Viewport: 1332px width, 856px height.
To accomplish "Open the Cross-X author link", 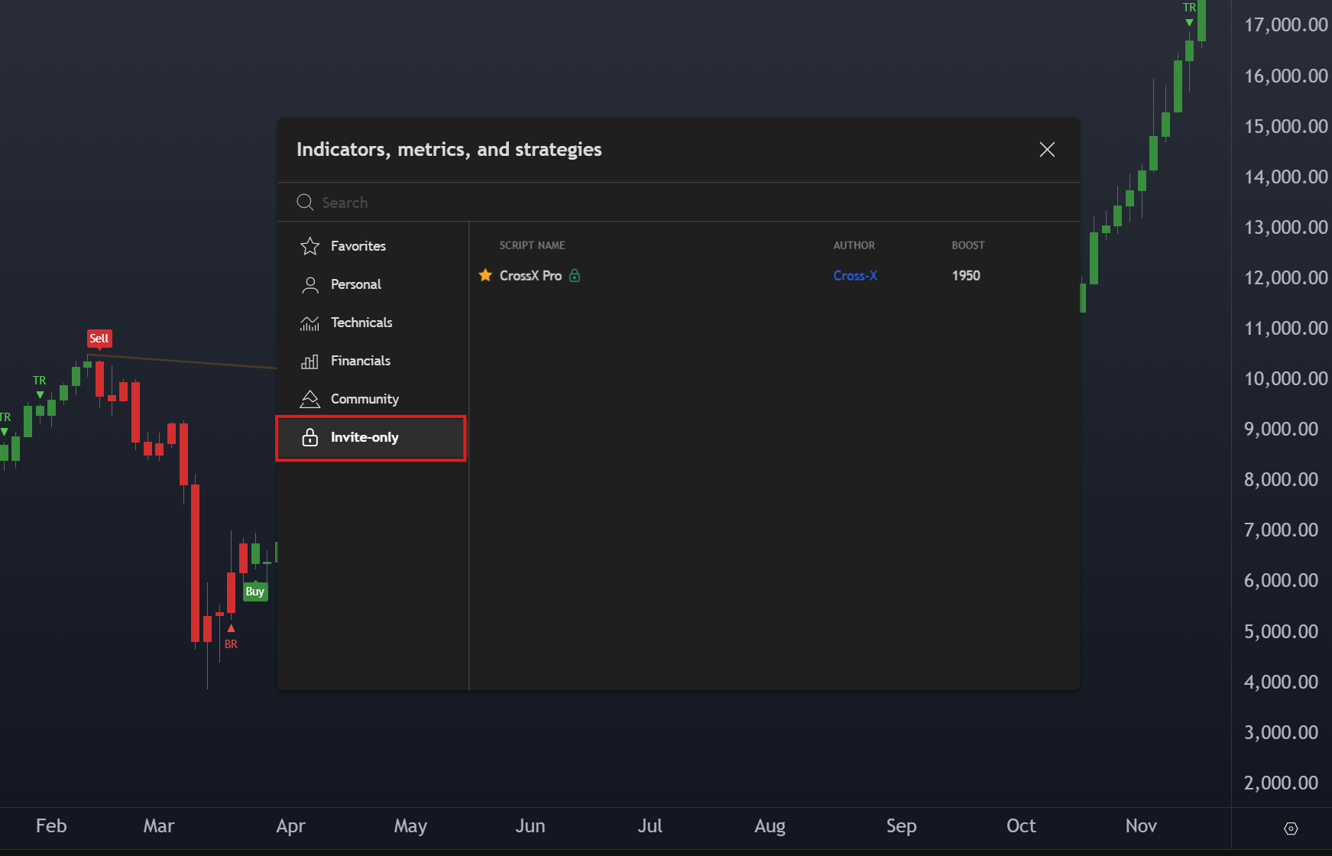I will click(854, 276).
